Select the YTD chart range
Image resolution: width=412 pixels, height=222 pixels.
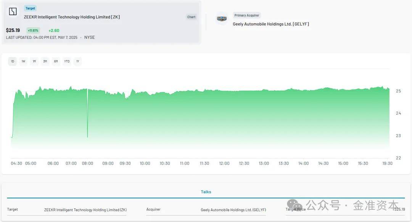click(x=67, y=61)
